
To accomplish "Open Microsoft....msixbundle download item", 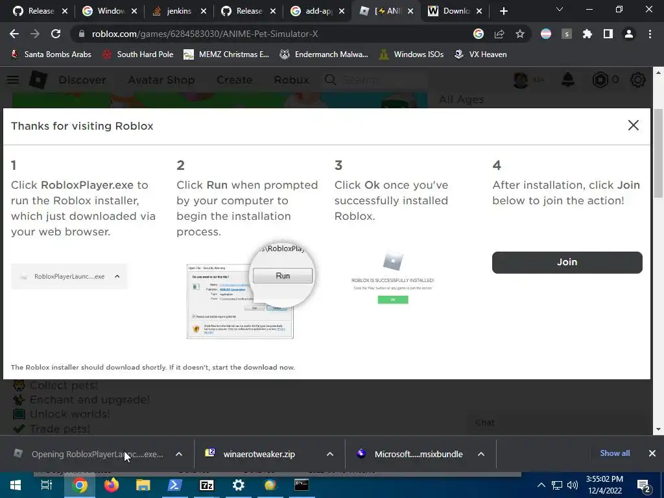I will 410,454.
